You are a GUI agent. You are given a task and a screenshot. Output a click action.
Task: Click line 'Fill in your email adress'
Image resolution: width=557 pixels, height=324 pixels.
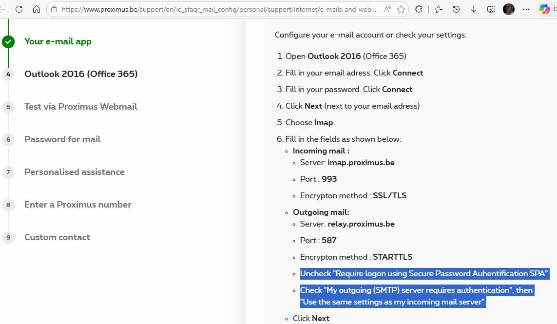point(354,73)
